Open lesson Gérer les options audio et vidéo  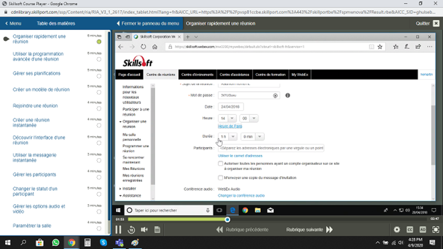click(x=39, y=209)
